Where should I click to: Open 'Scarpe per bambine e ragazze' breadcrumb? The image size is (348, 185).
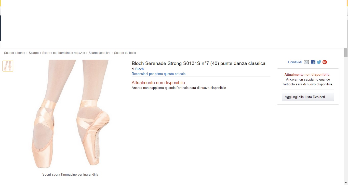[x=64, y=53]
